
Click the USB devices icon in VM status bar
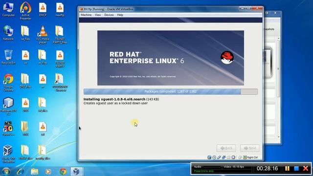(x=219, y=157)
